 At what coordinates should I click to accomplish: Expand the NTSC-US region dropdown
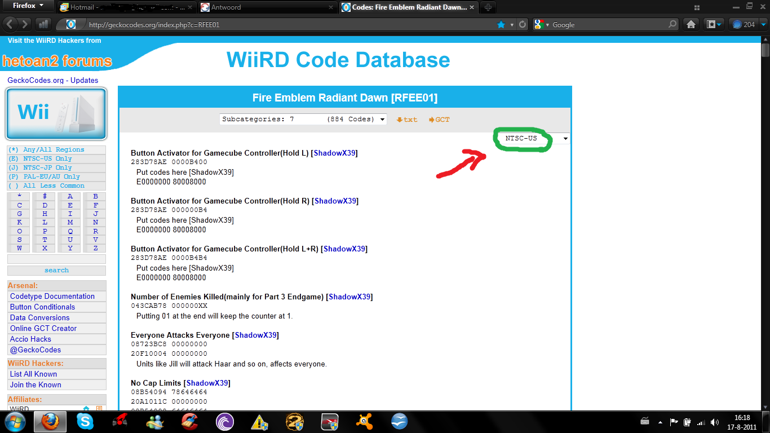coord(533,138)
